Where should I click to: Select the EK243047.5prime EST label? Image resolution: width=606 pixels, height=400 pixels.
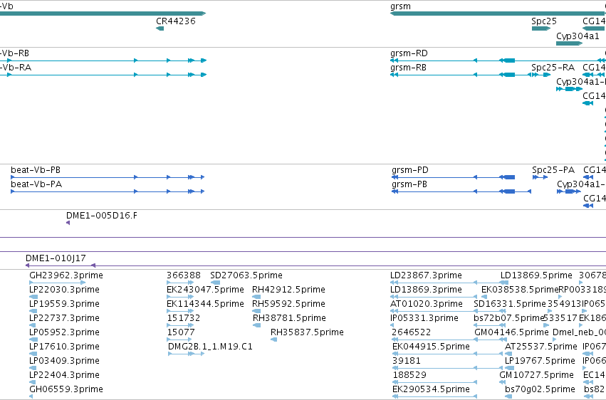pos(205,290)
